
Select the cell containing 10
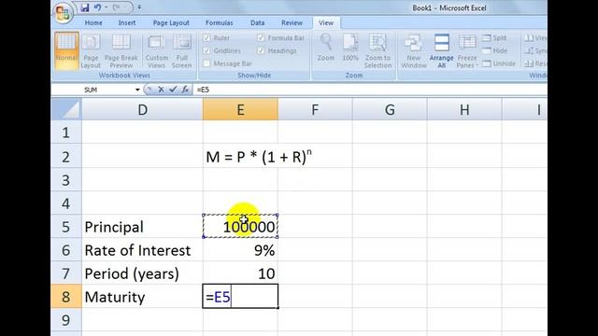pos(240,273)
